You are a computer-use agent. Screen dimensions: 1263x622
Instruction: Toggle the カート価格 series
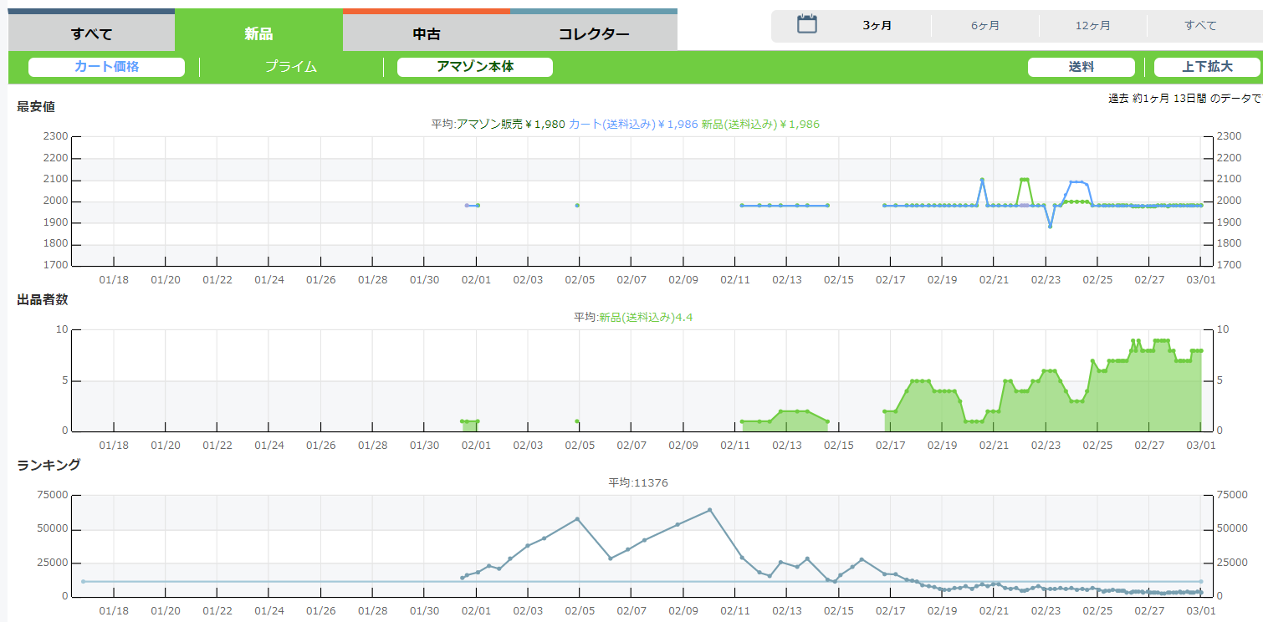[x=106, y=67]
